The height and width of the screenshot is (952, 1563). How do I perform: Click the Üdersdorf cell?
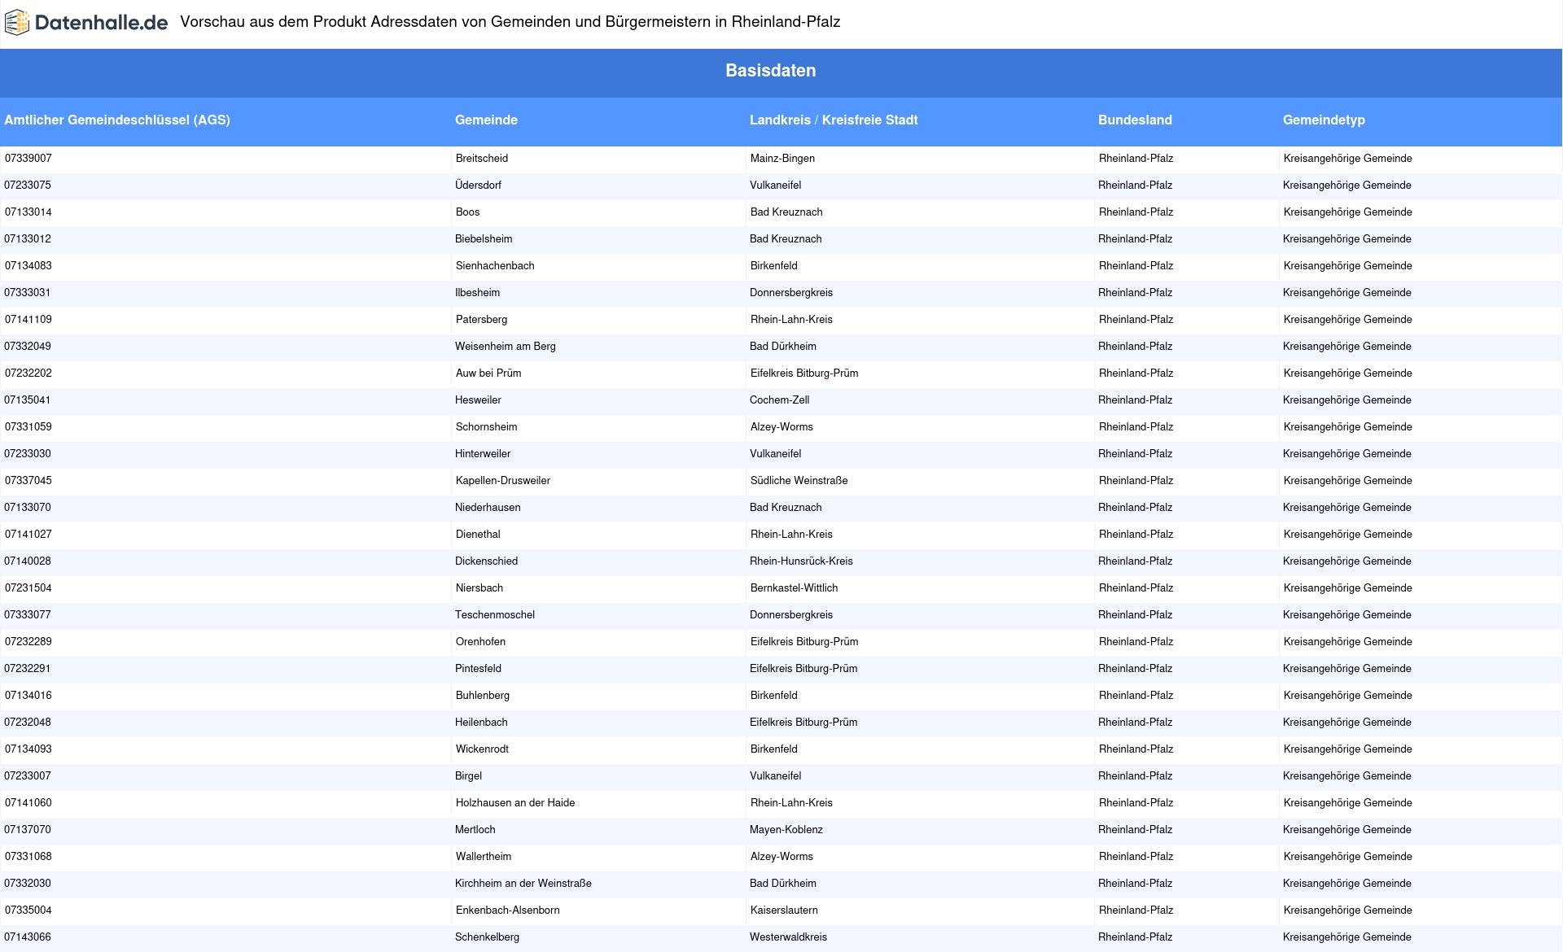coord(598,186)
